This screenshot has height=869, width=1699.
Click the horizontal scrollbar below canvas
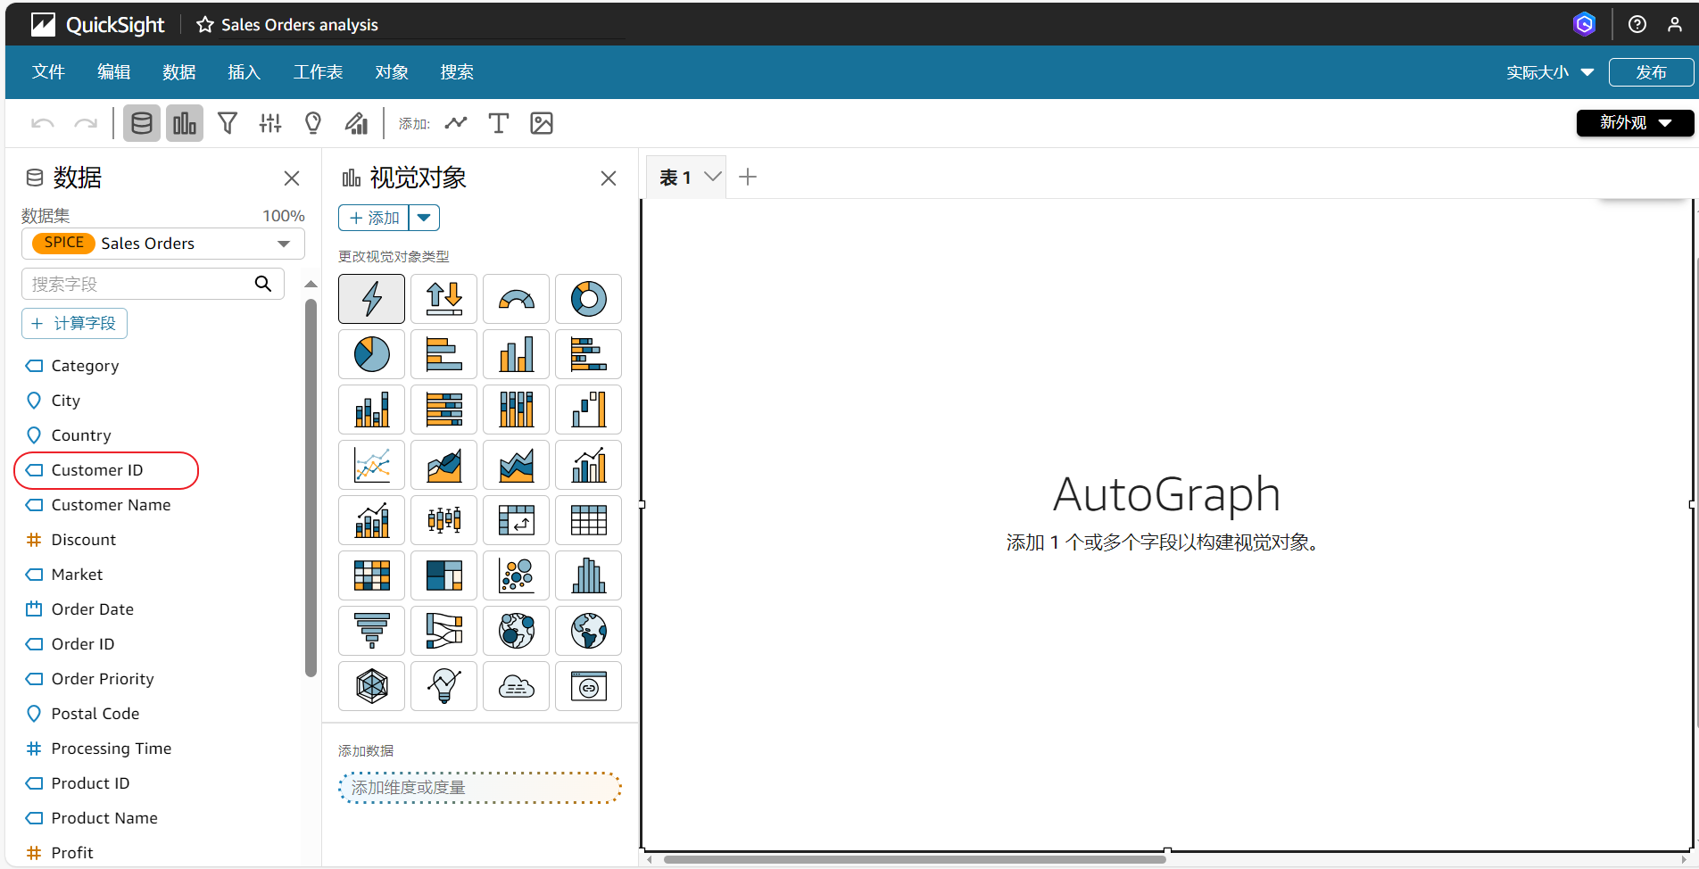pos(914,860)
